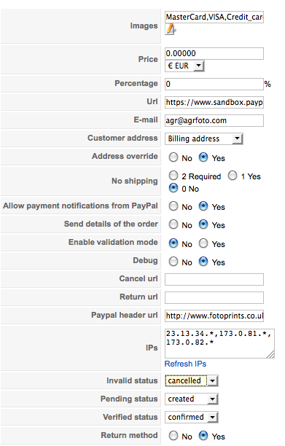The width and height of the screenshot is (285, 446).
Task: Select 2 Required for No shipping
Action: 173,176
